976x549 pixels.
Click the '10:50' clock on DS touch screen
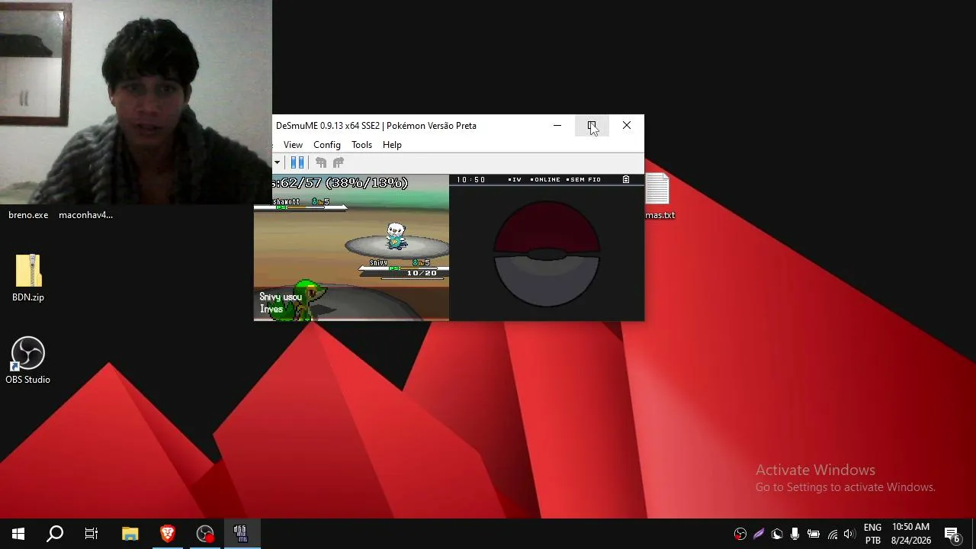(x=471, y=180)
